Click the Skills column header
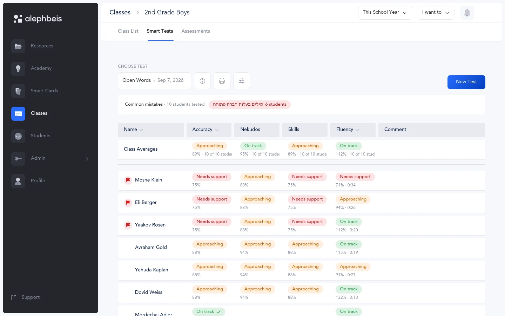Image resolution: width=505 pixels, height=316 pixels. tap(305, 130)
